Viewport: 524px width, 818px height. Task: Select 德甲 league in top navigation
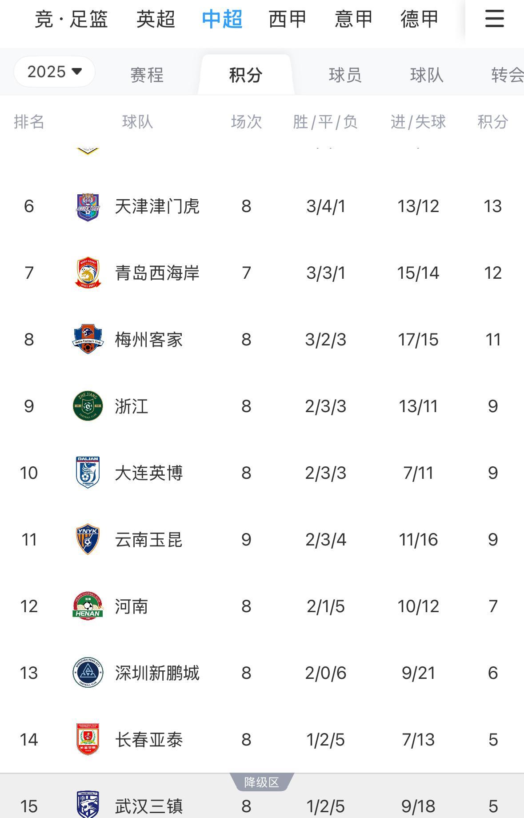[420, 19]
